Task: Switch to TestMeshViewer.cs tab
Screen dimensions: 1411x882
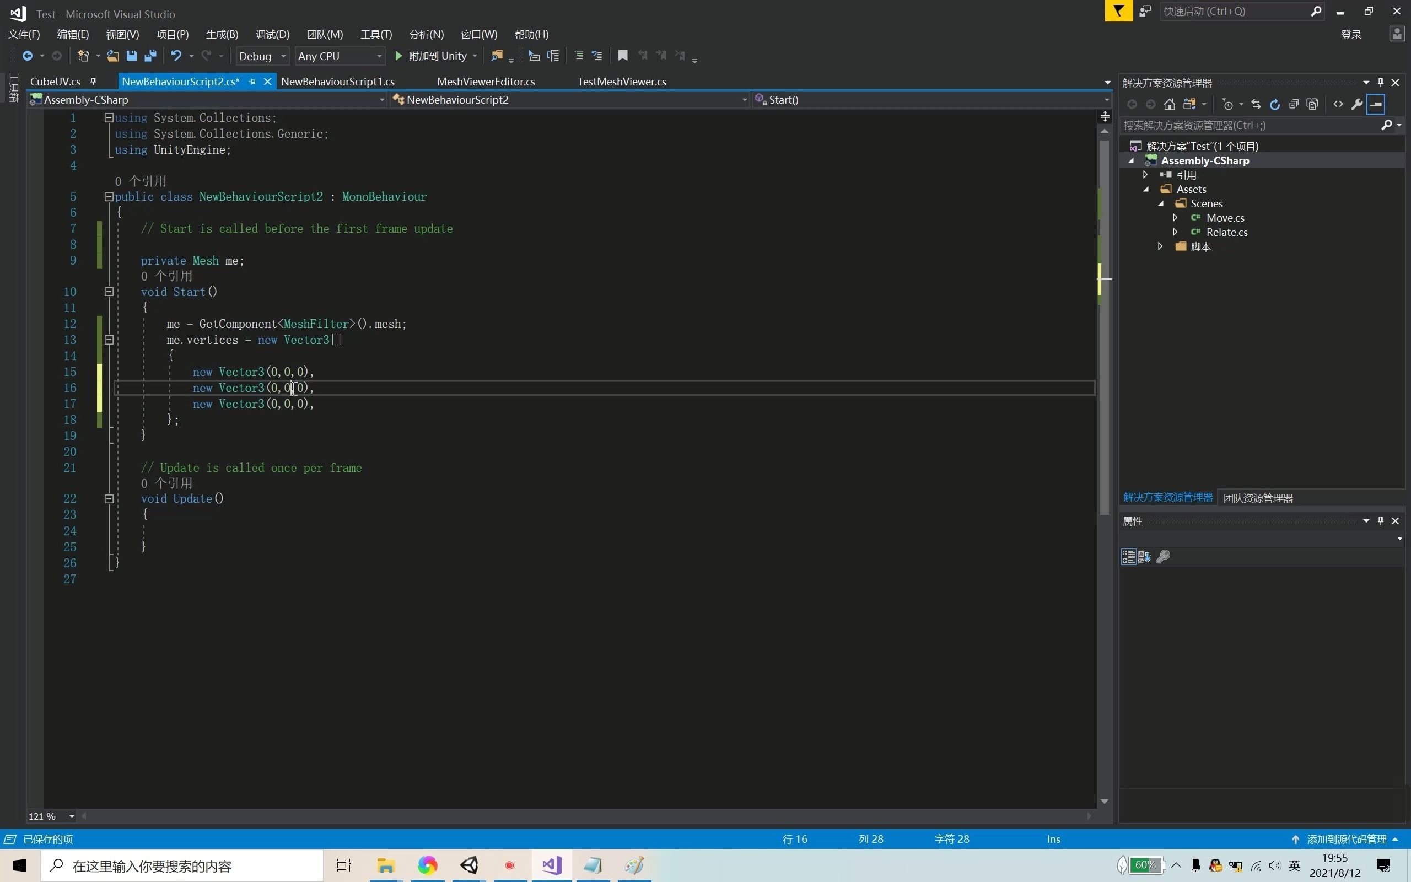Action: [x=622, y=82]
